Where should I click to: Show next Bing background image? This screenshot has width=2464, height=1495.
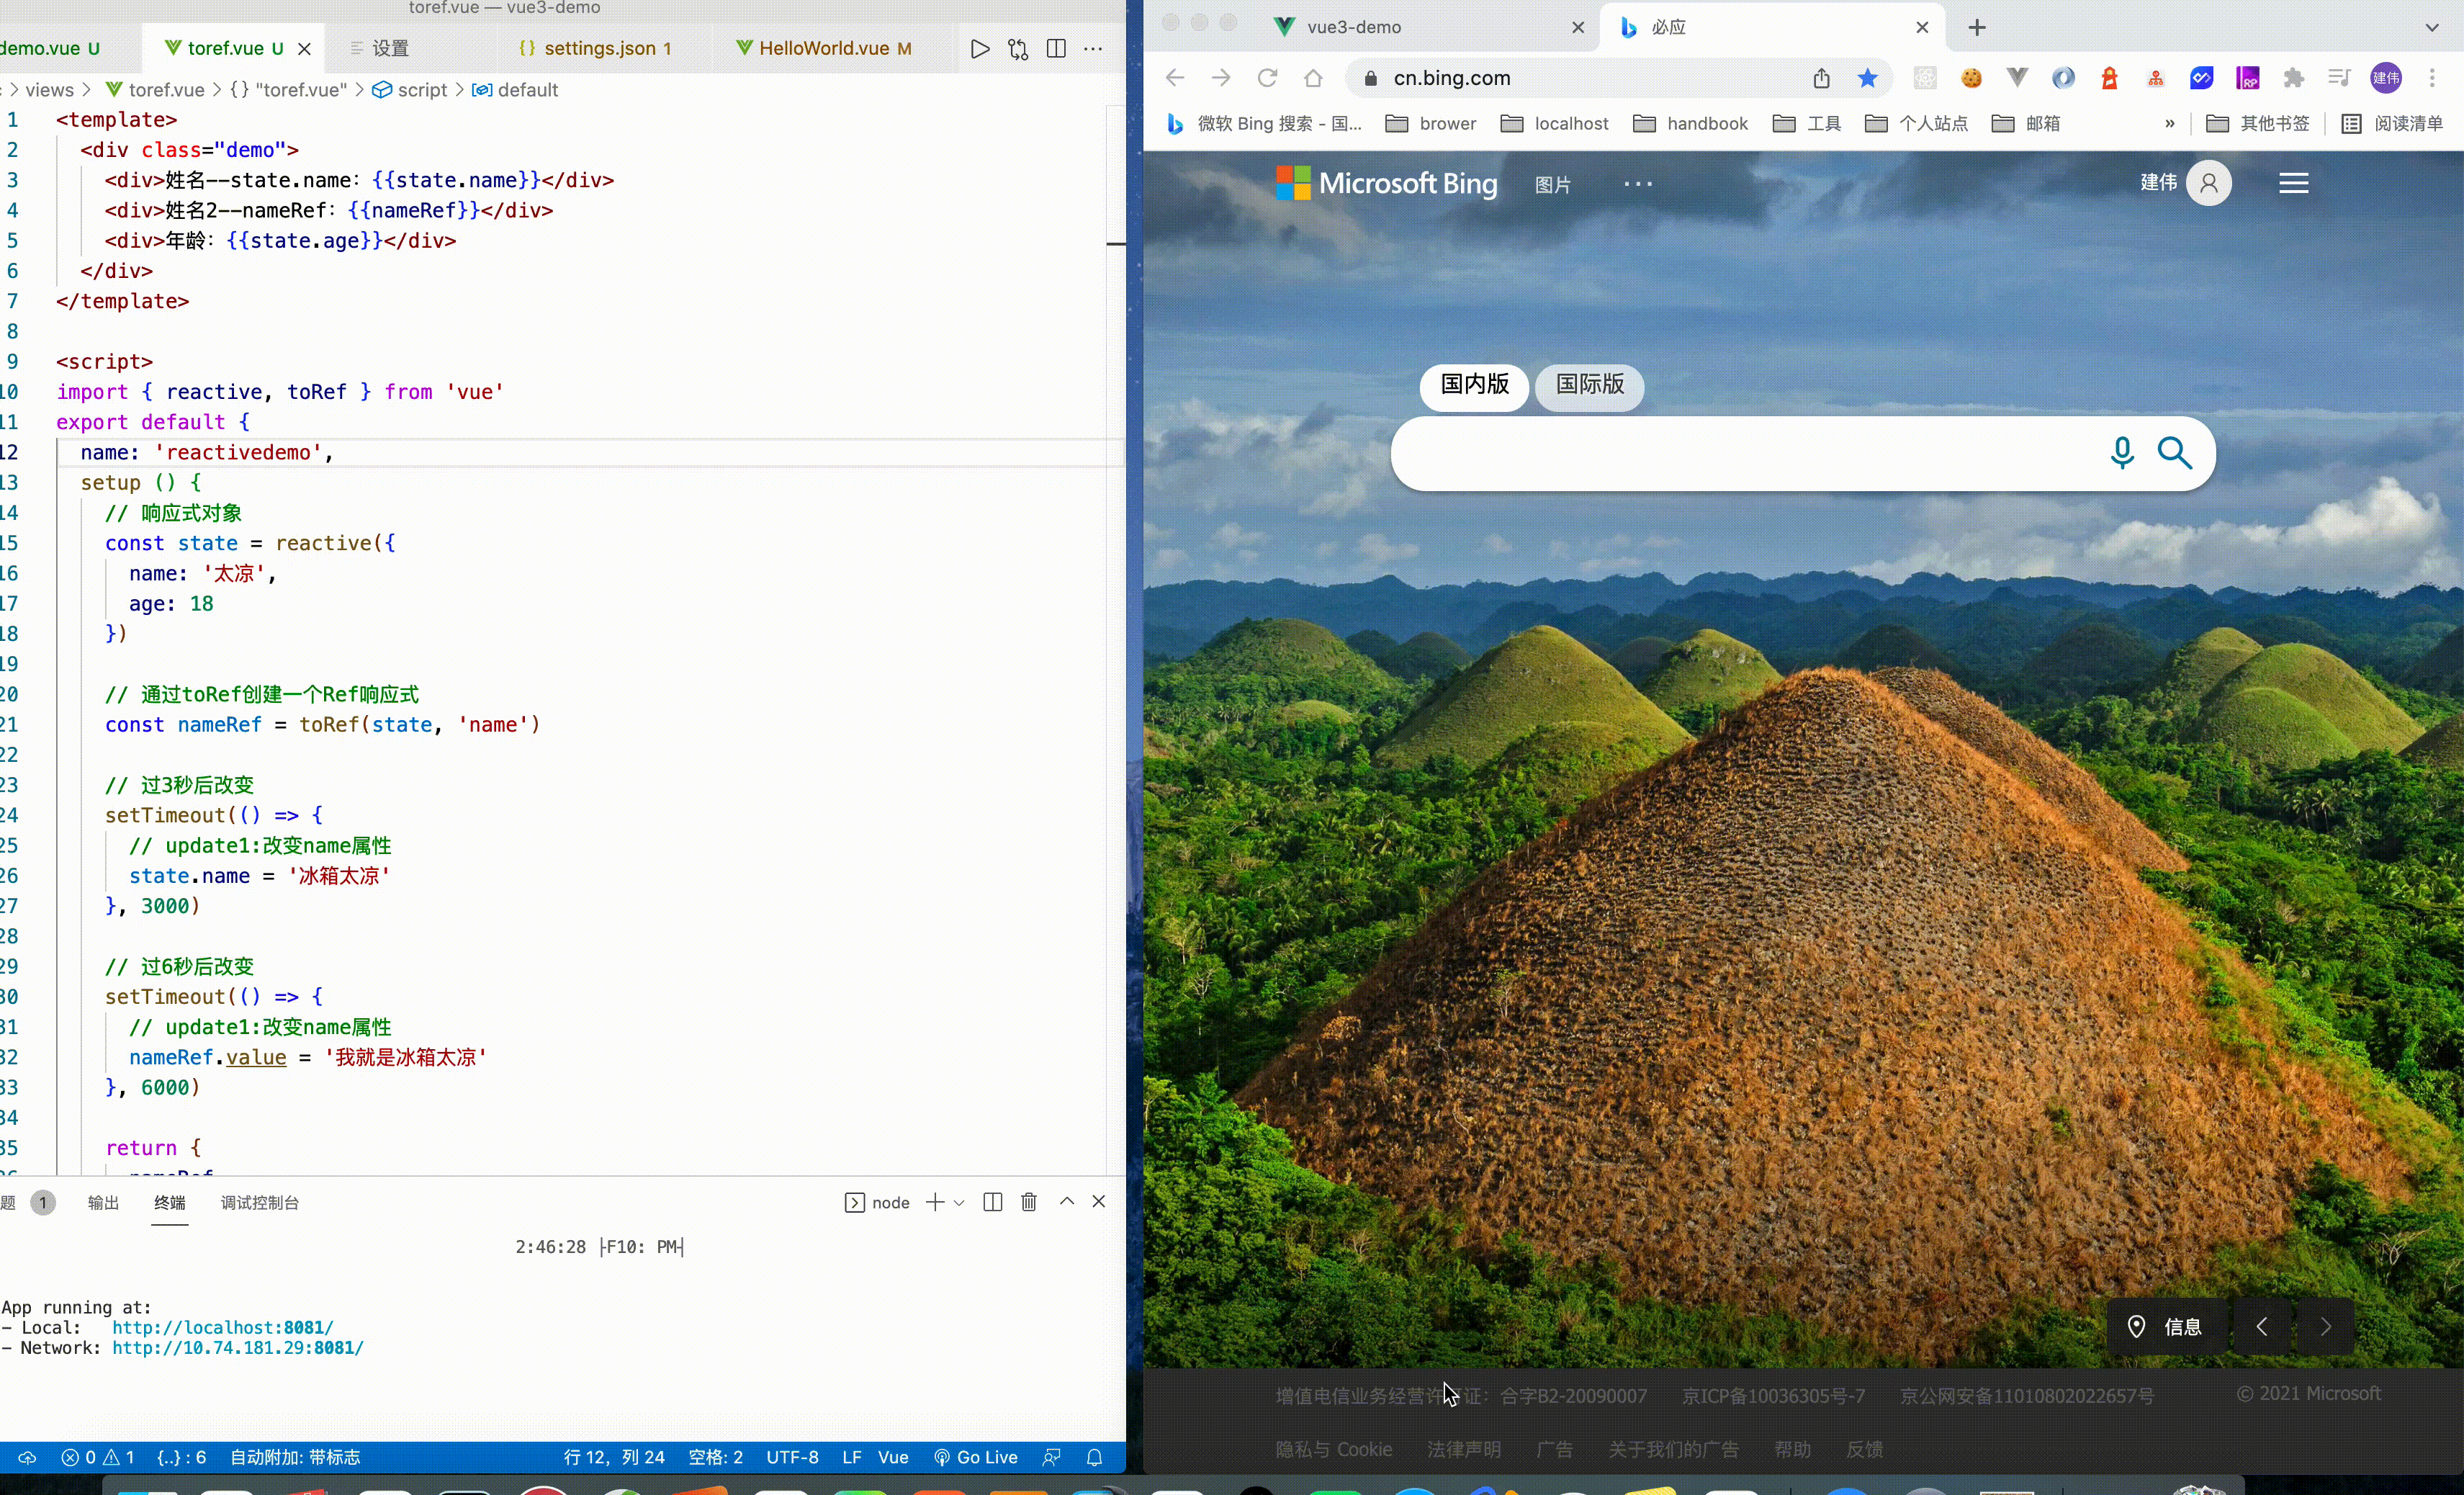(2325, 1327)
